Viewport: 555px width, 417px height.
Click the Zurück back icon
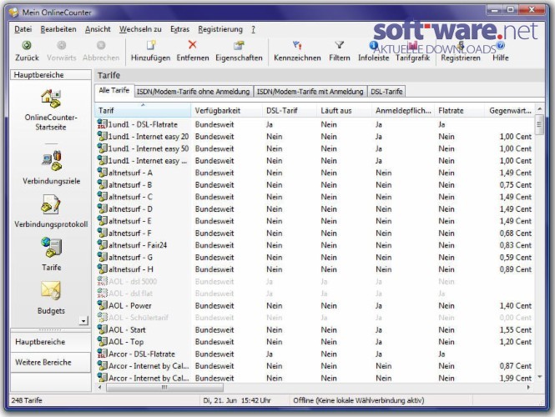(27, 45)
